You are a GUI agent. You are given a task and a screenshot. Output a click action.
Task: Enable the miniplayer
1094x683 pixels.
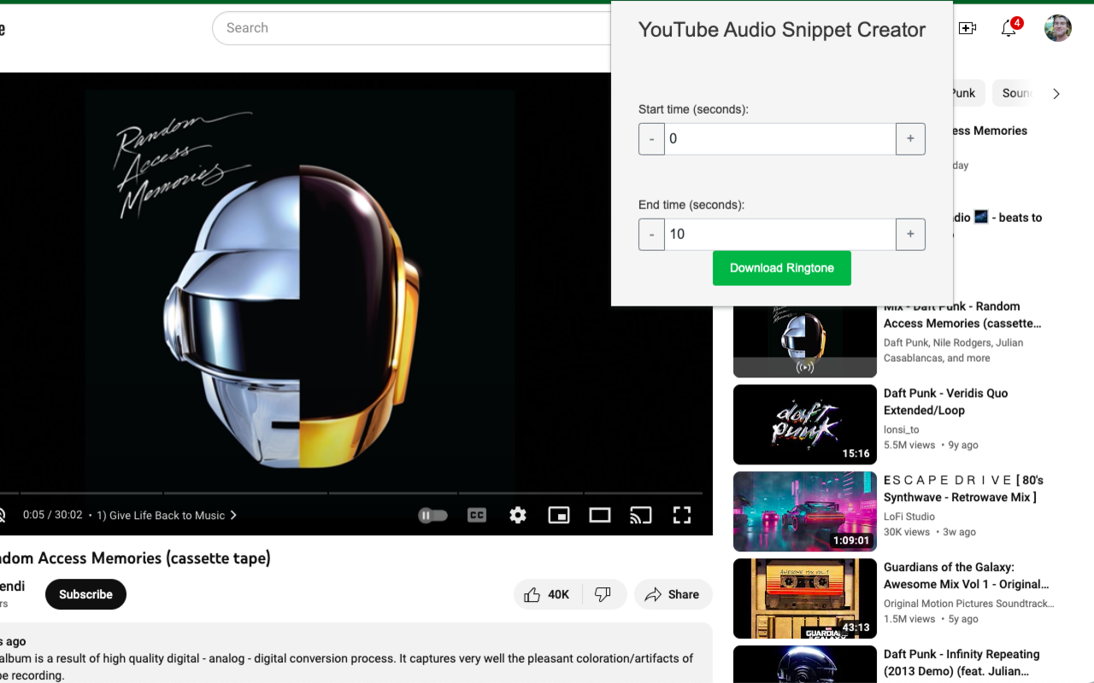pos(559,516)
